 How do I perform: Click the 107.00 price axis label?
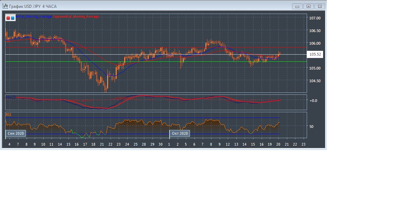click(315, 18)
